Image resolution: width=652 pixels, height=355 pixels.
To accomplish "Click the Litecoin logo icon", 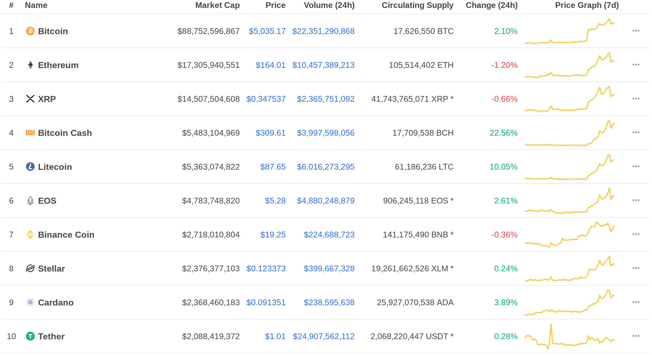I will pyautogui.click(x=30, y=167).
